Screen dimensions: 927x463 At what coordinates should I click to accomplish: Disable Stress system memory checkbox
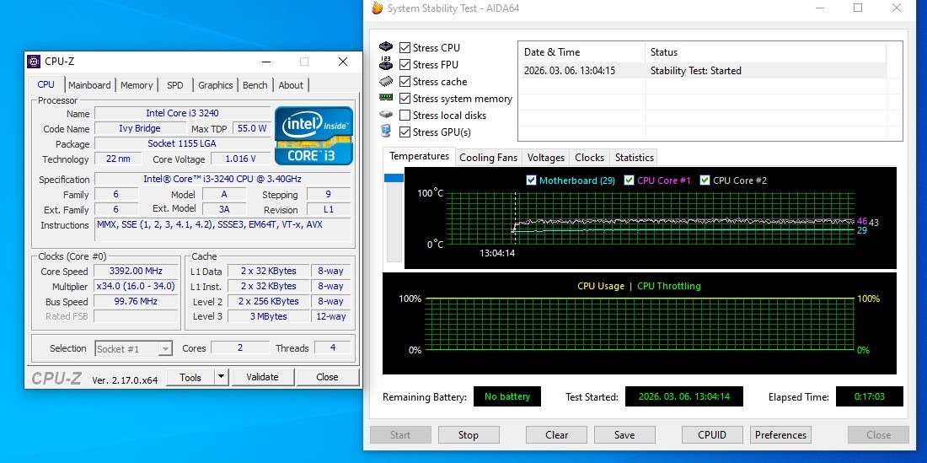405,98
